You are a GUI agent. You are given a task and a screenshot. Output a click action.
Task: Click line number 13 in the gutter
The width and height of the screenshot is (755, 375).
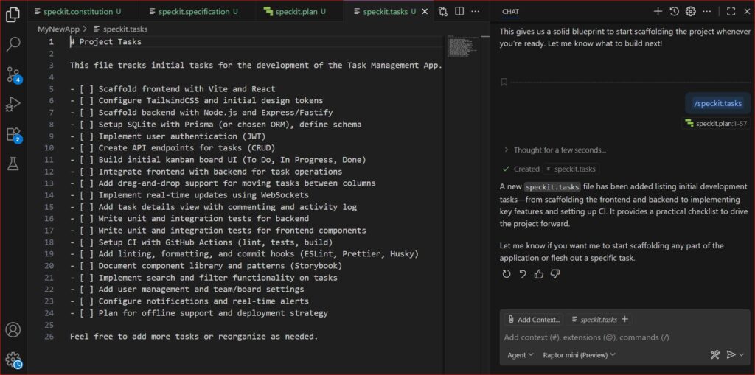coord(49,183)
